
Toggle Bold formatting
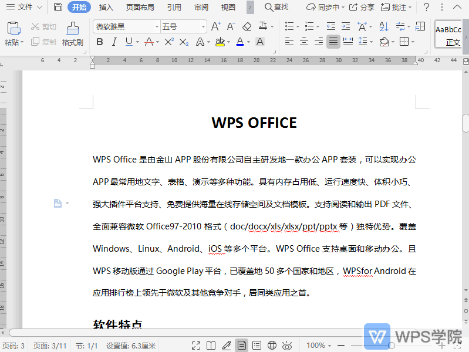pos(99,42)
